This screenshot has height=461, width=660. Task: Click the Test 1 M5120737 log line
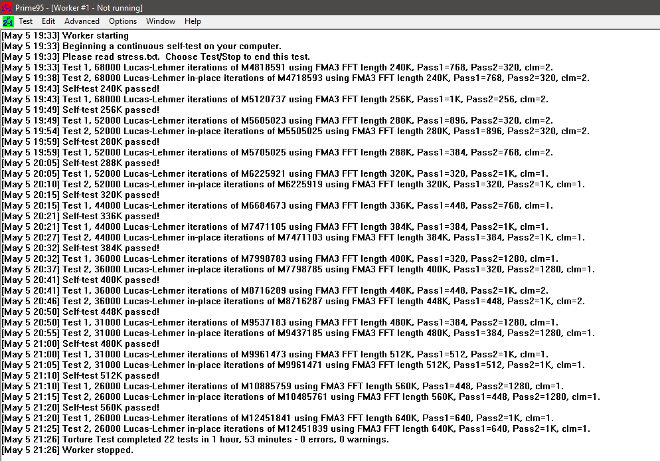[x=275, y=100]
